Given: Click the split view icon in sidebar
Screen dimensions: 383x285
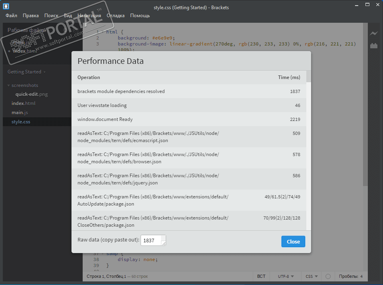Looking at the screenshot, I should 75,30.
